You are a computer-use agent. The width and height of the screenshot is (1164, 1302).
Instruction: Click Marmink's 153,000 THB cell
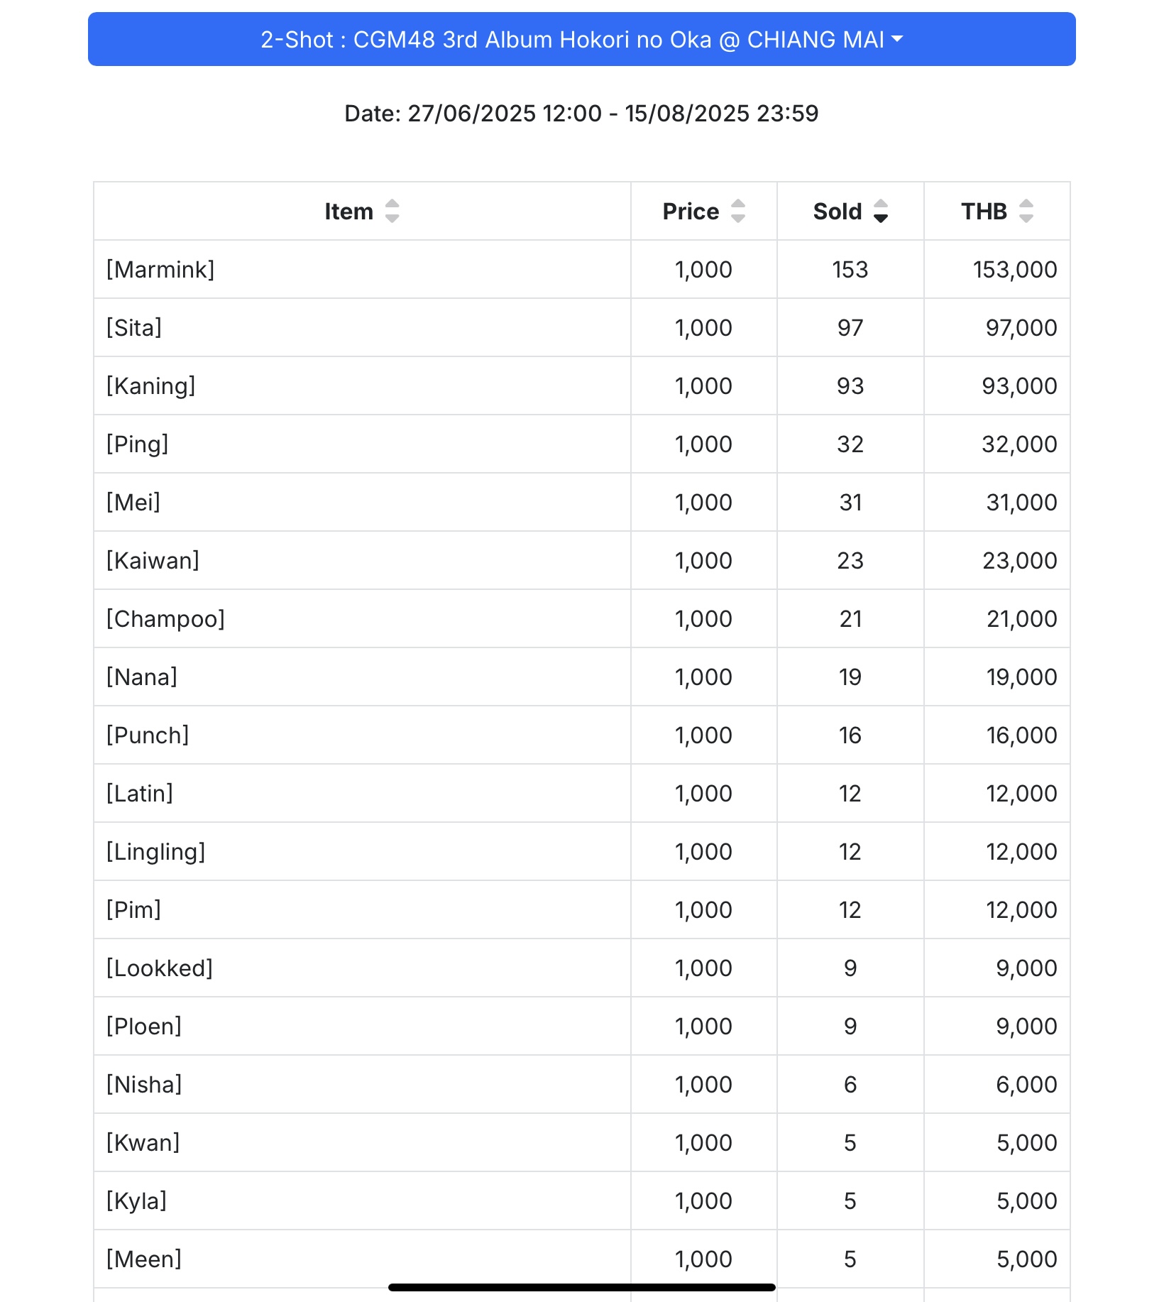(996, 270)
